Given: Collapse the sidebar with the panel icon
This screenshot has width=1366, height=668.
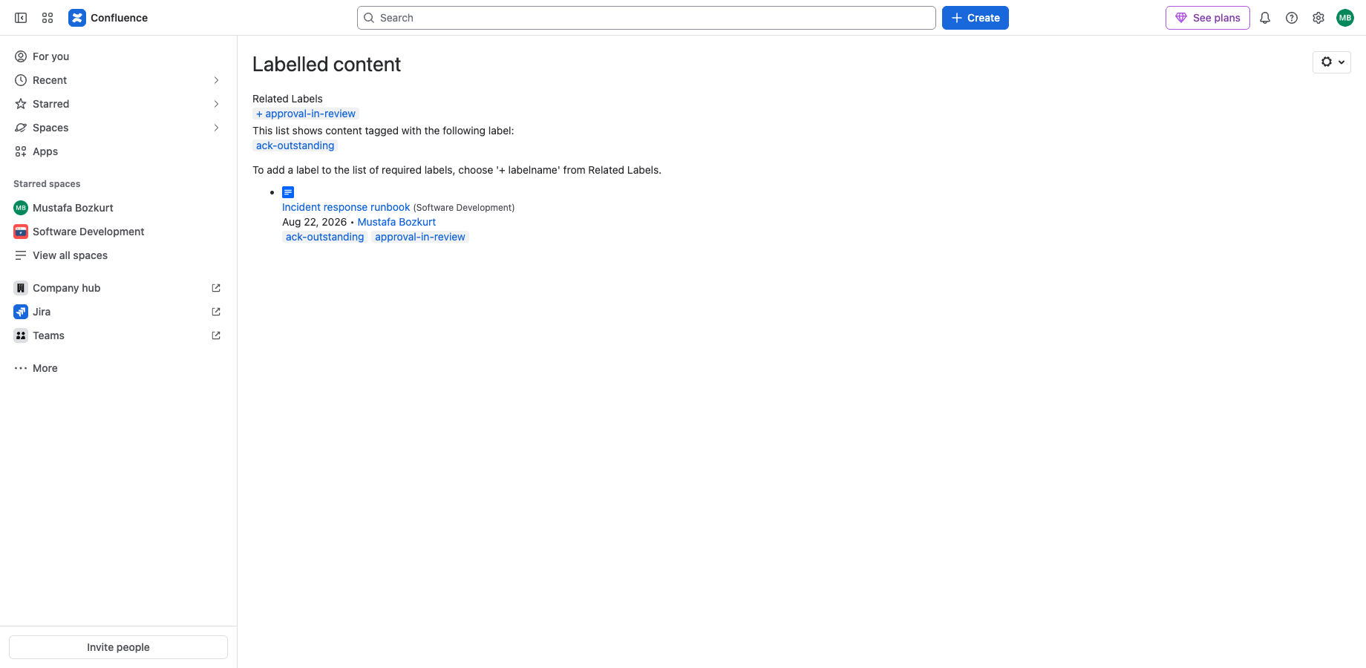Looking at the screenshot, I should pos(21,18).
